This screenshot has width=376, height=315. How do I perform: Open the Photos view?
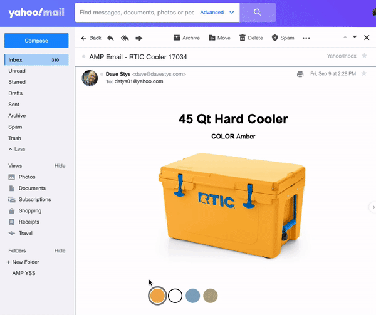(22, 177)
